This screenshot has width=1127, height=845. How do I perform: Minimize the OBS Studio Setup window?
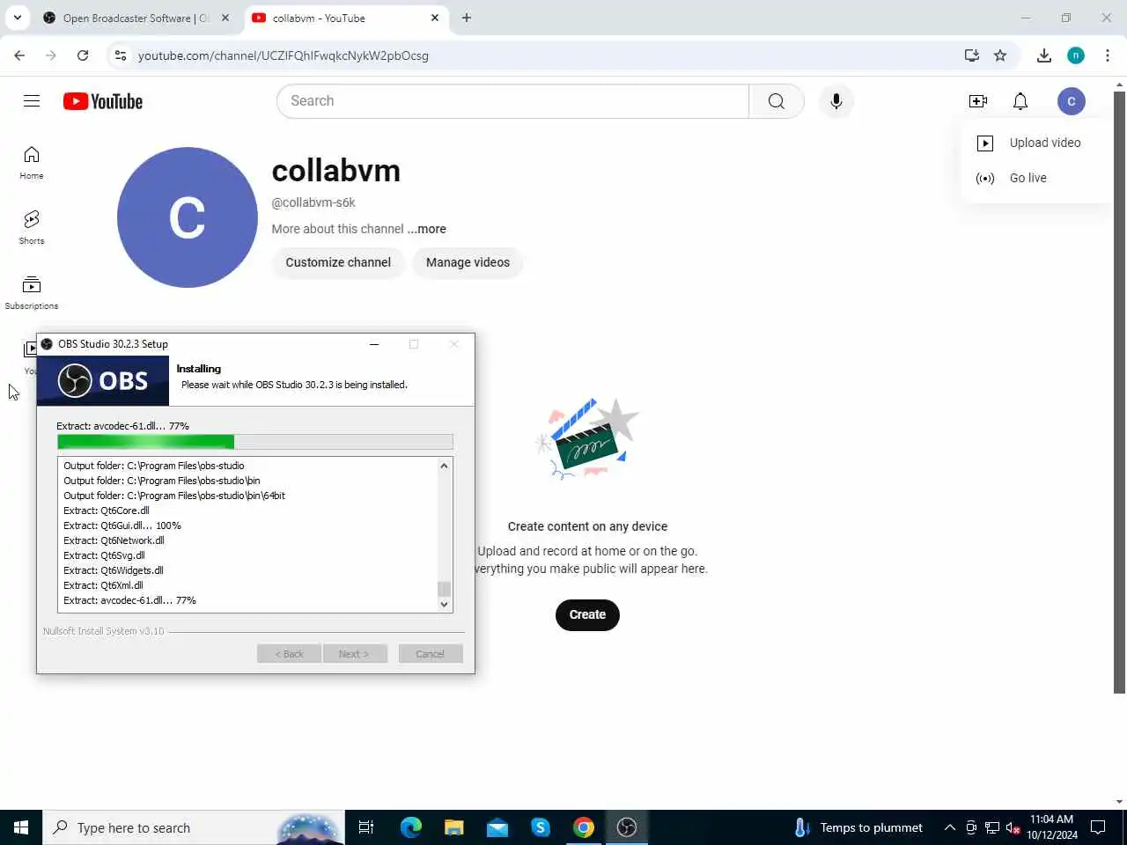click(374, 344)
